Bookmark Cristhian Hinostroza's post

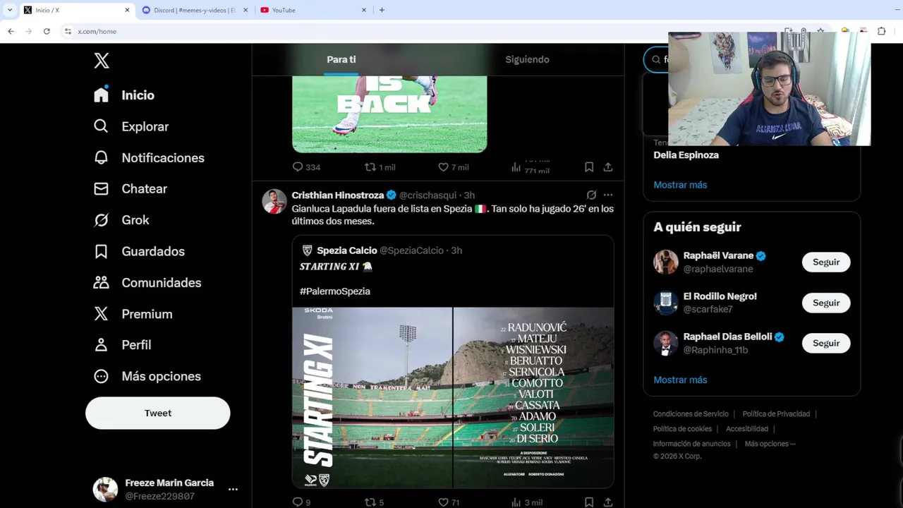coord(589,502)
